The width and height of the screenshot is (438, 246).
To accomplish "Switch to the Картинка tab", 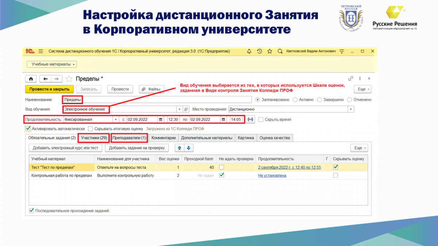I will 246,138.
